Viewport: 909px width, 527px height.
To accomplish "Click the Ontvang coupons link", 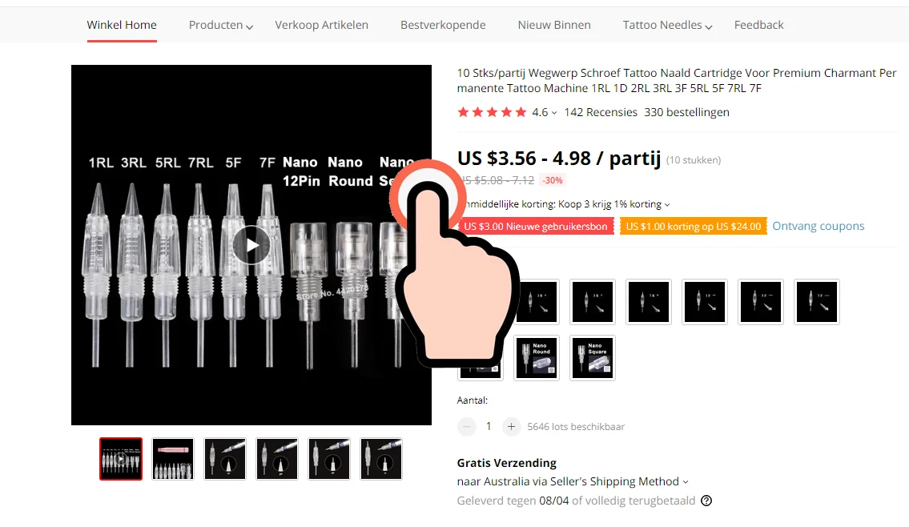I will [818, 226].
